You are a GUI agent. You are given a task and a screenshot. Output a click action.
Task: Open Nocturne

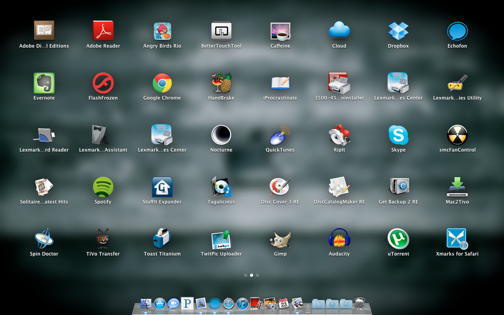tap(221, 135)
